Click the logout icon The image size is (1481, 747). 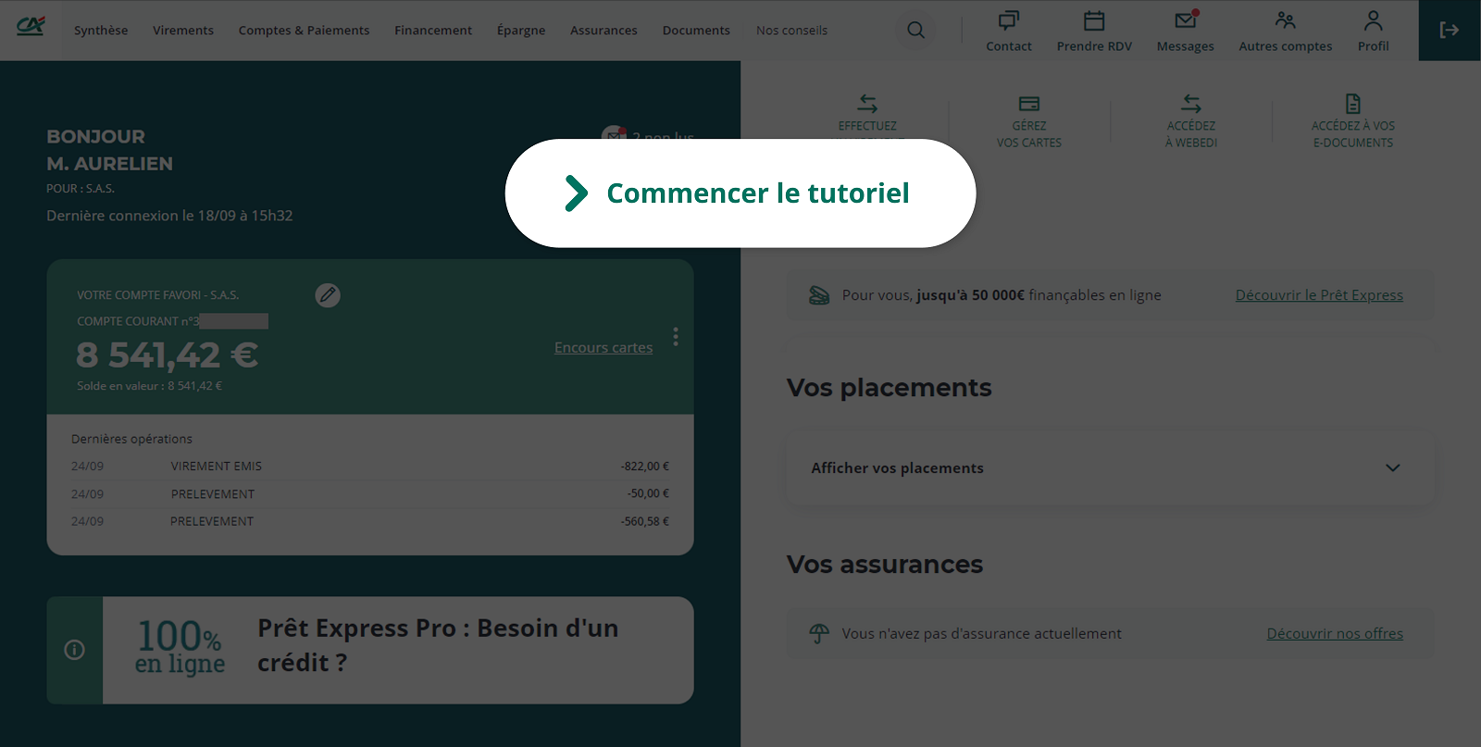pos(1449,31)
